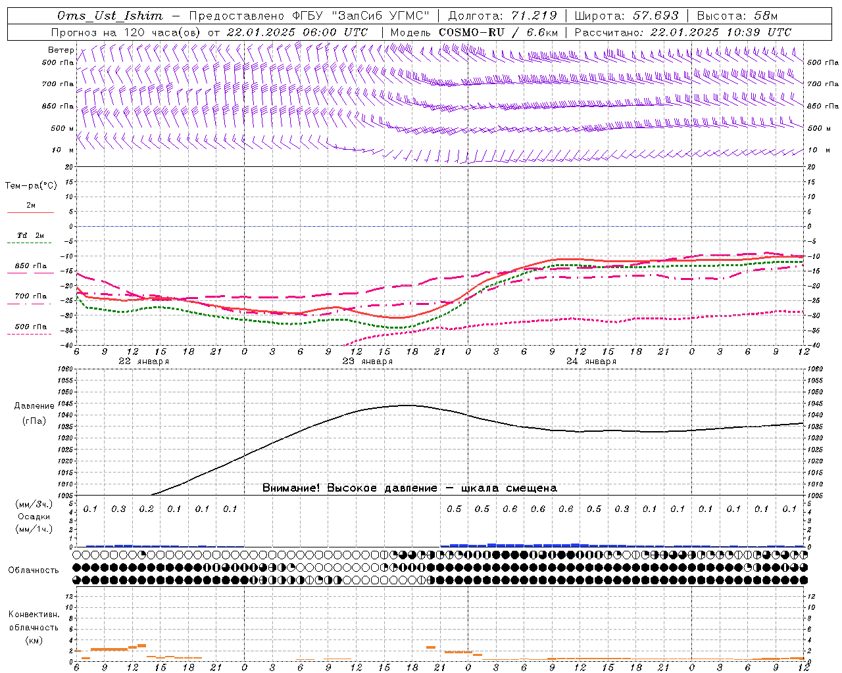Click the (км) convective cloud unit label
This screenshot has width=842, height=673.
34,640
